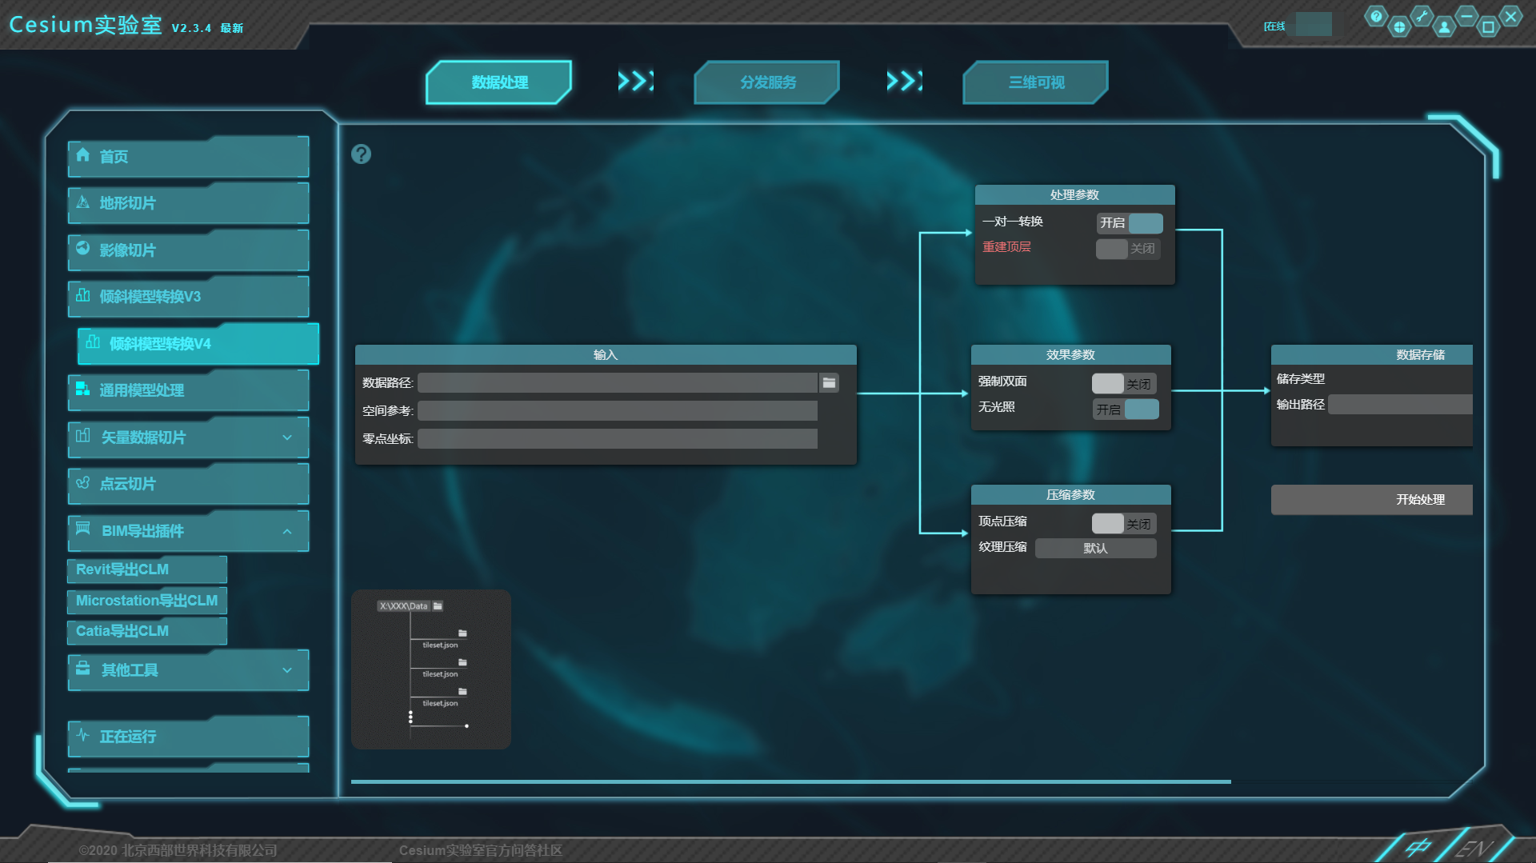The height and width of the screenshot is (863, 1536).
Task: Click the 输出路径 input field
Action: pyautogui.click(x=1400, y=405)
